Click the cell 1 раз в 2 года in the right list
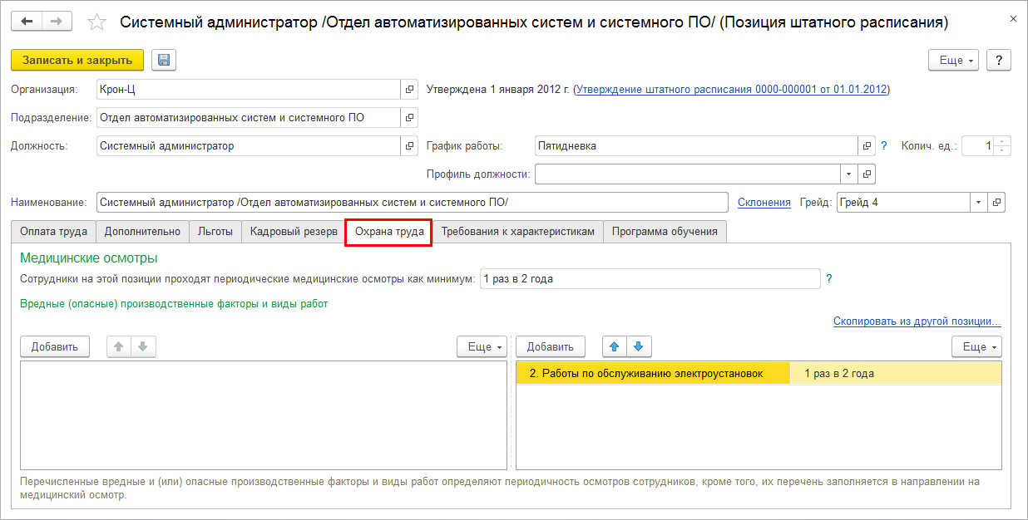The width and height of the screenshot is (1028, 520). (895, 374)
